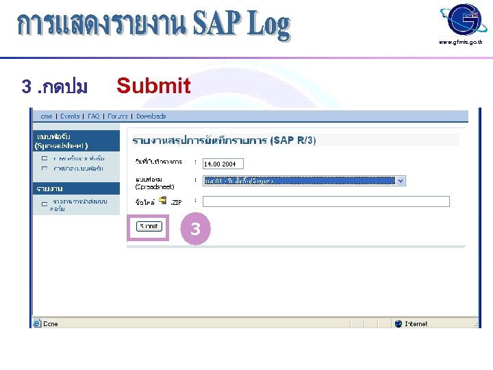Image resolution: width=493 pixels, height=370 pixels.
Task: Open the Forums link in top navigation
Action: click(x=118, y=116)
